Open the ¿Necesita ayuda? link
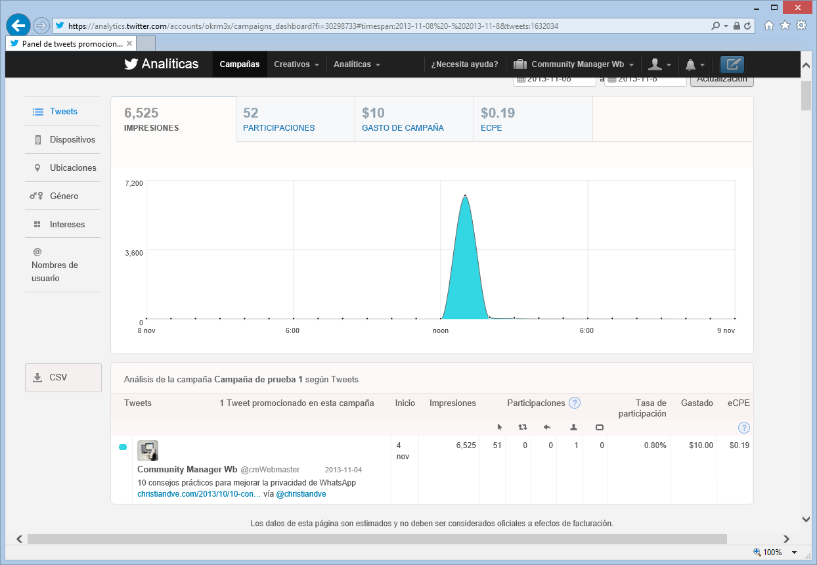The width and height of the screenshot is (817, 565). pos(464,64)
